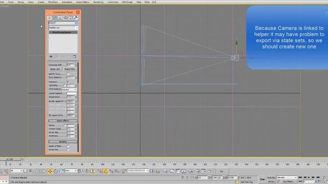
Task: Open the Hierarchy tab in Command Panel
Action: (60, 18)
